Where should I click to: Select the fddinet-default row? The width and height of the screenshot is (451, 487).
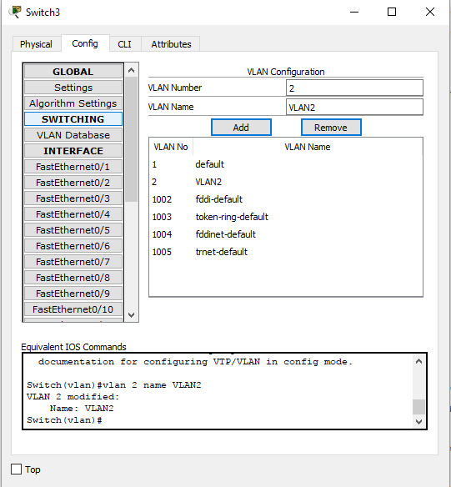click(286, 234)
